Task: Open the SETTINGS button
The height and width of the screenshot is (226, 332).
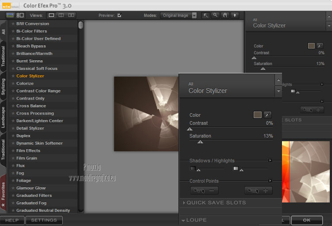Action: tap(44, 220)
